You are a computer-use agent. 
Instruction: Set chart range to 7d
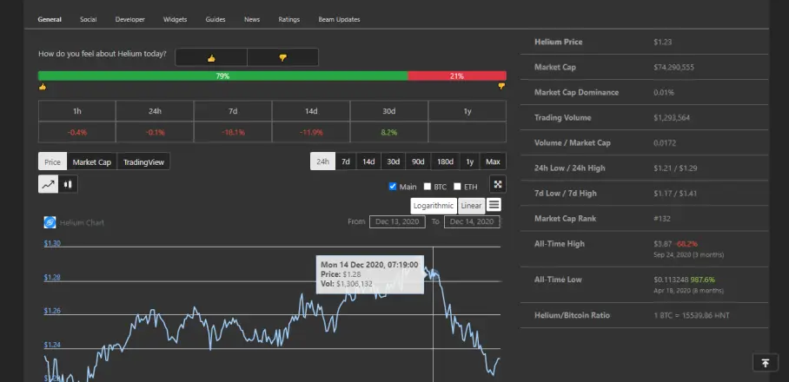pyautogui.click(x=346, y=161)
